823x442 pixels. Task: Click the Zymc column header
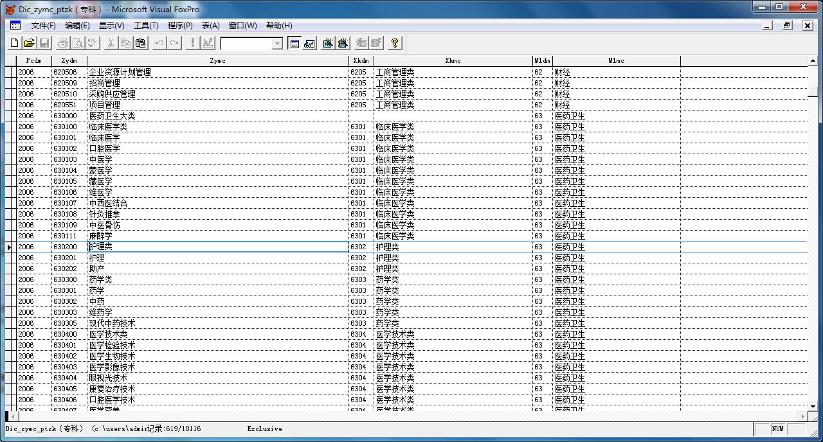tap(217, 61)
